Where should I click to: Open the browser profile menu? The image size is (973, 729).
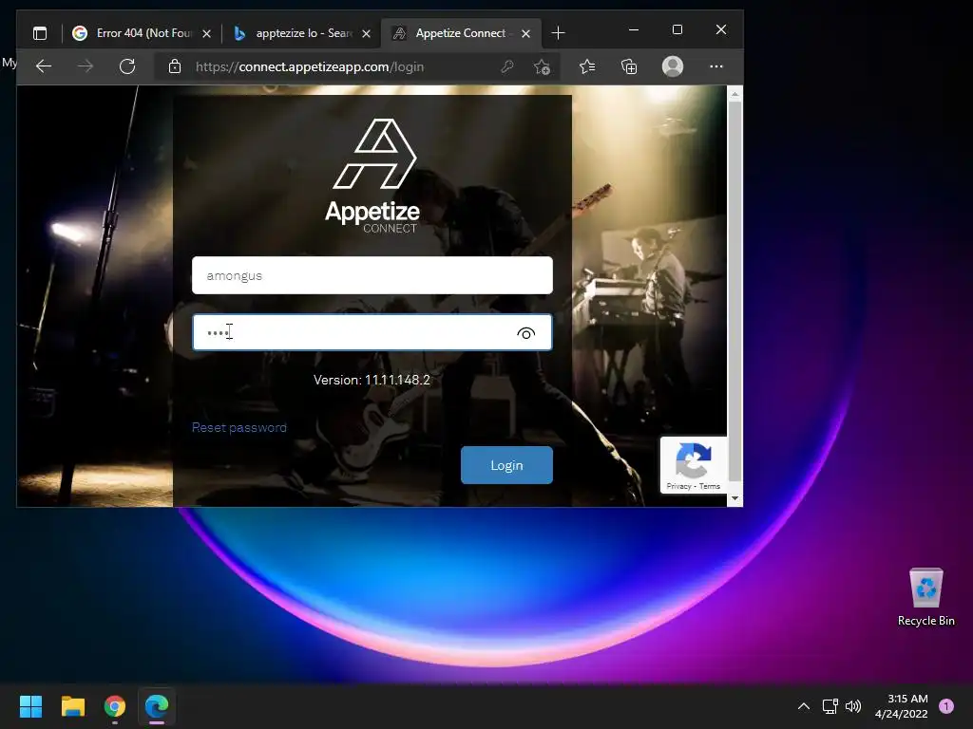click(673, 66)
